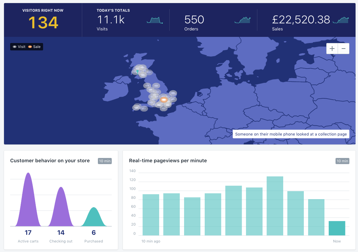Image resolution: width=358 pixels, height=252 pixels.
Task: Click the orange sale marker on the map
Action: [x=164, y=100]
